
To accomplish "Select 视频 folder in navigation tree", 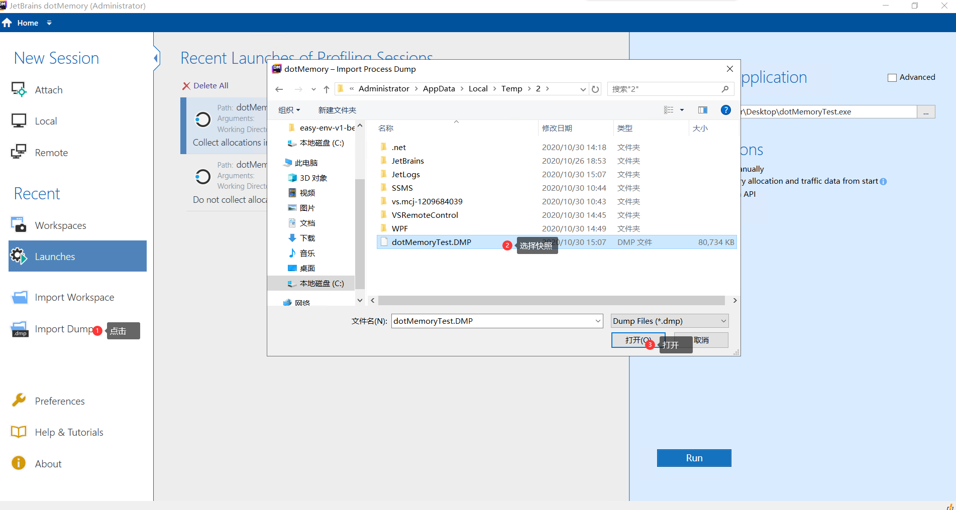I will pos(301,193).
